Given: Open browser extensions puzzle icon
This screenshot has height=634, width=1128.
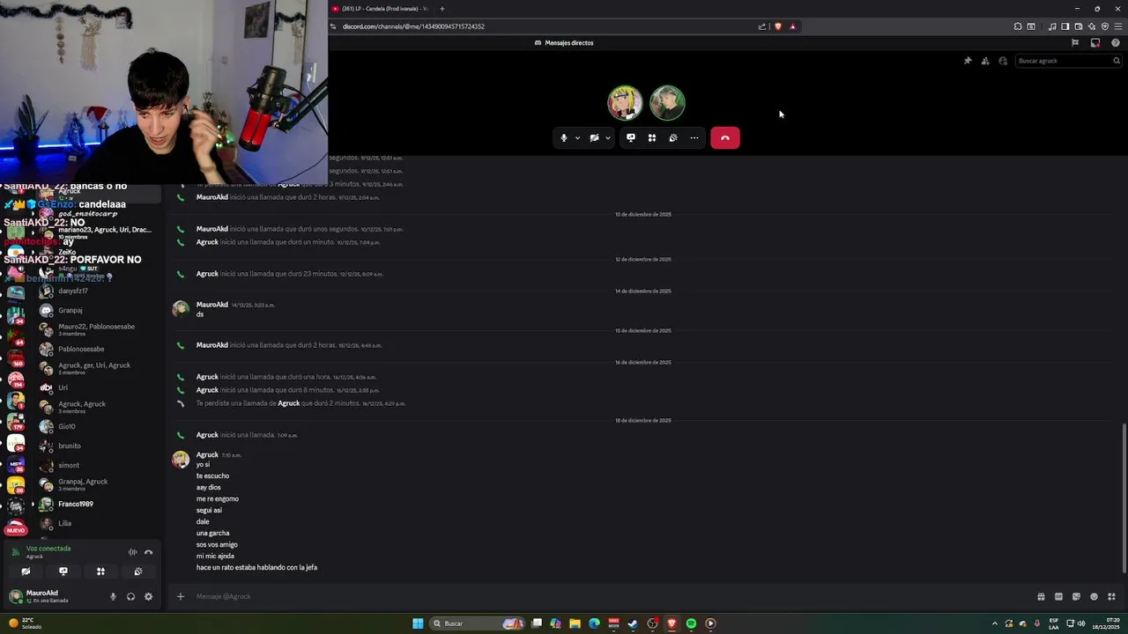Looking at the screenshot, I should [1018, 26].
